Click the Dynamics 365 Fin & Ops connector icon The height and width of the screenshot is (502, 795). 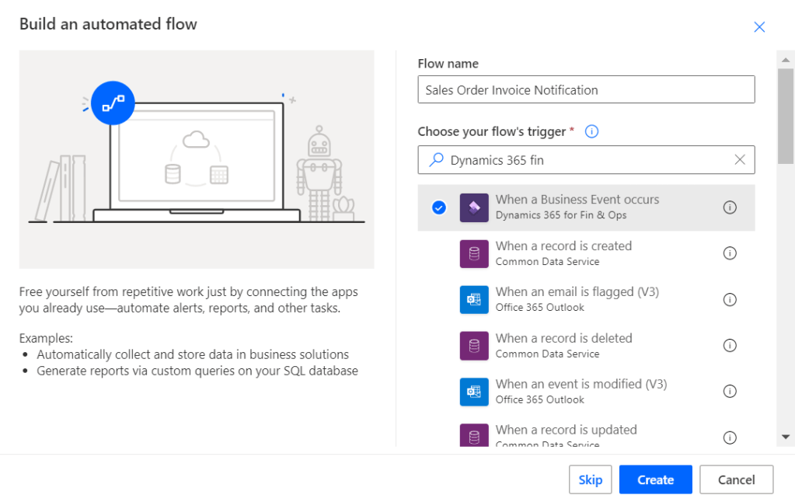coord(474,207)
